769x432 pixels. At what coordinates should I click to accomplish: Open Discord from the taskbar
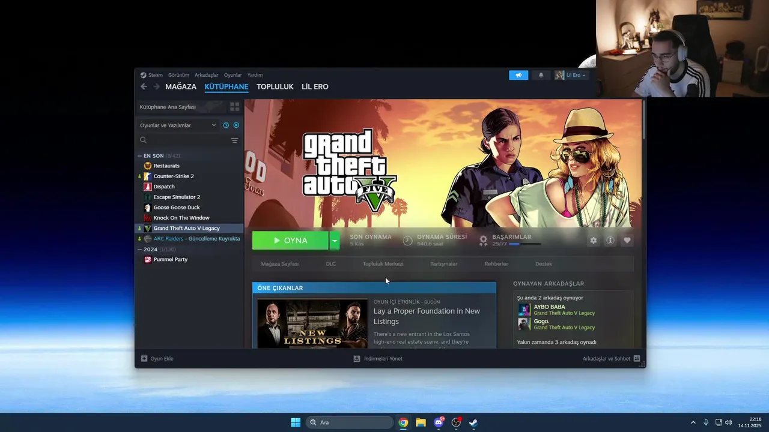coord(439,422)
